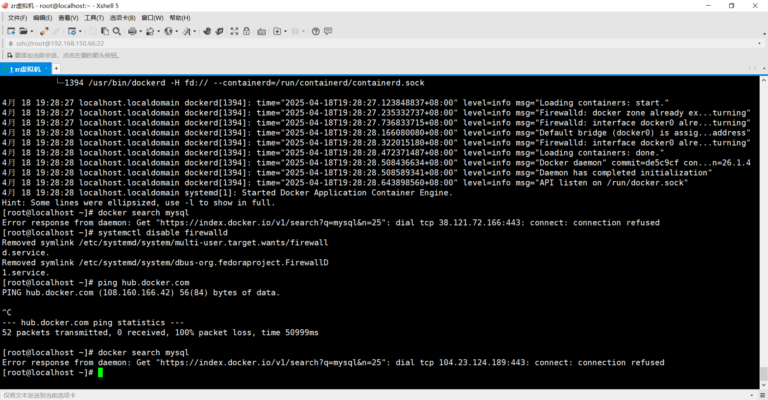Click the Font 'A' icon

(187, 31)
